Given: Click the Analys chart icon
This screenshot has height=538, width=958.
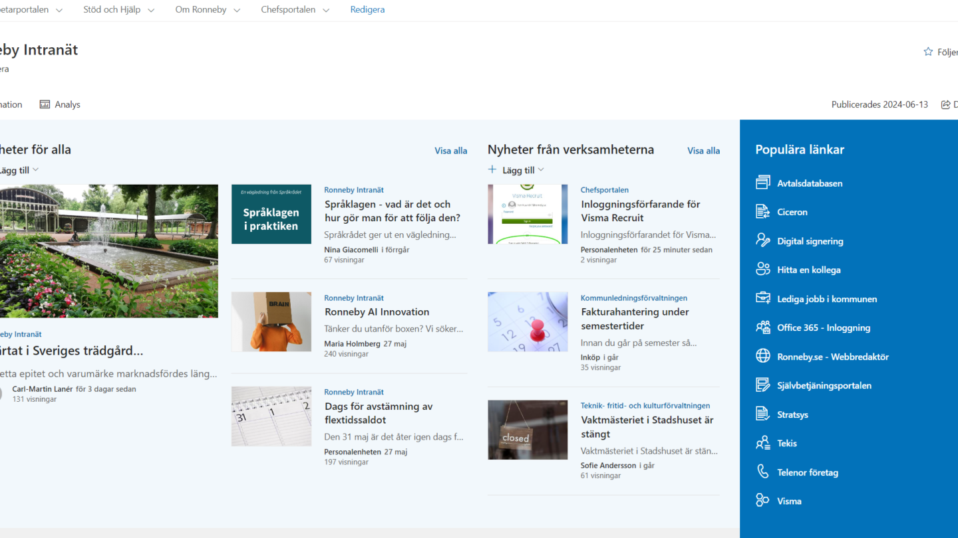Looking at the screenshot, I should coord(45,104).
